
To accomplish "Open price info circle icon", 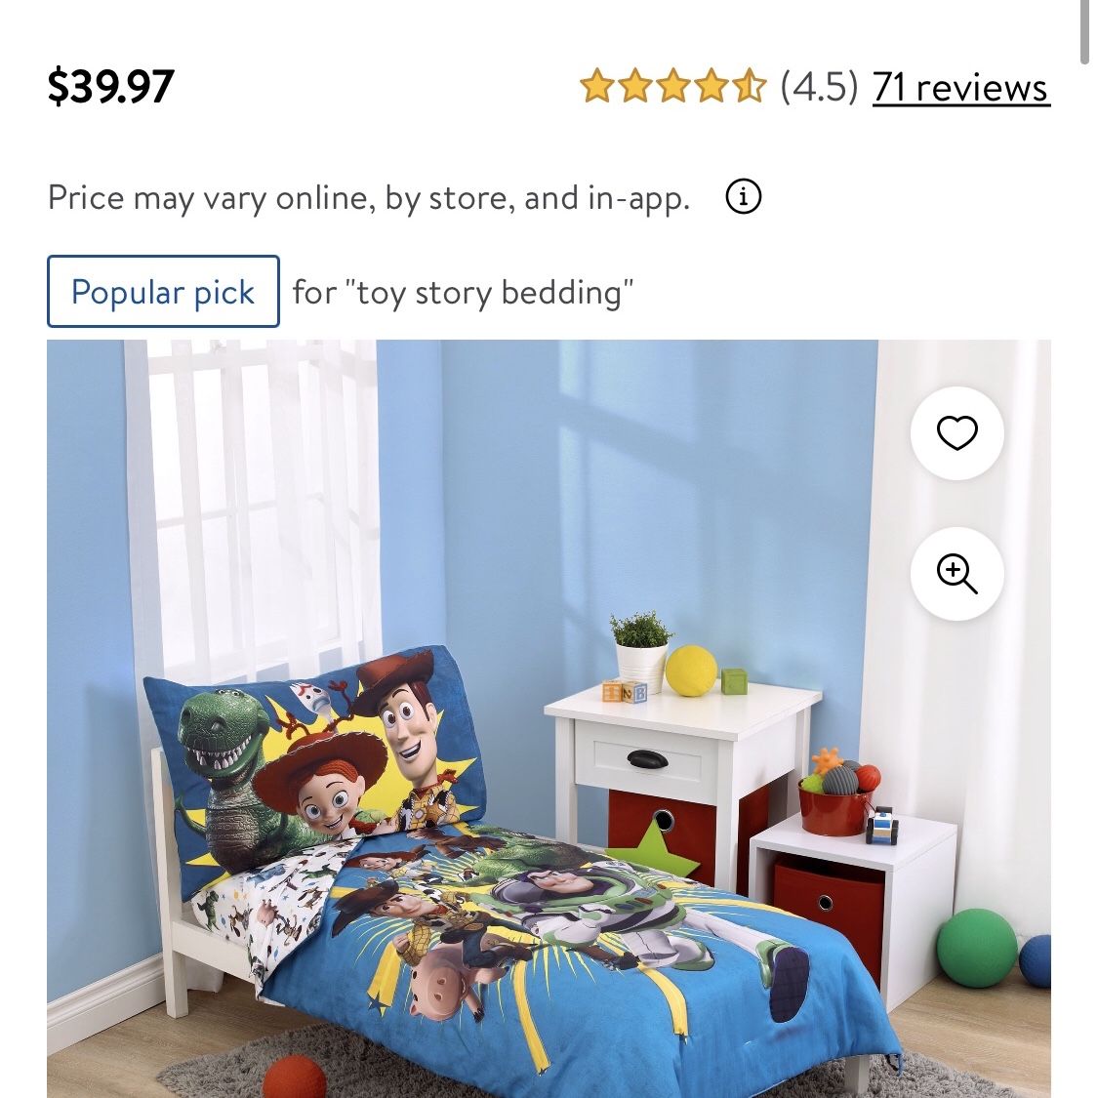I will point(743,196).
